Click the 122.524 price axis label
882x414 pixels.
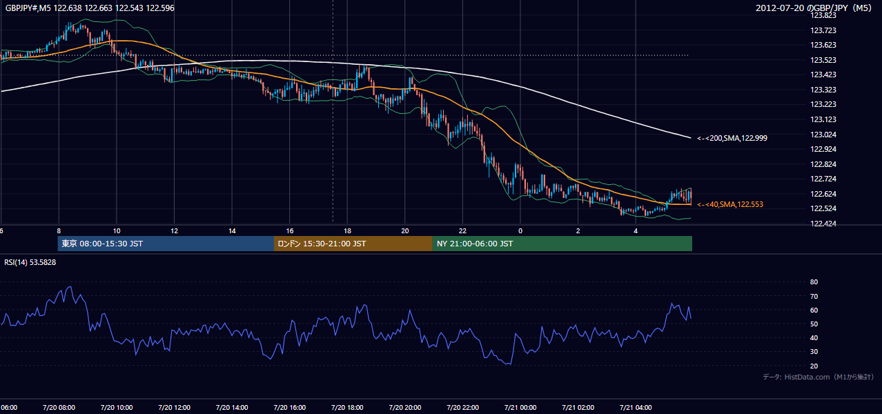tap(823, 208)
